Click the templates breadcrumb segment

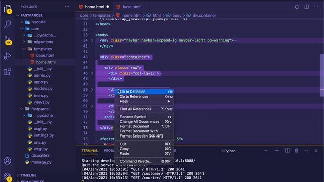click(x=102, y=15)
